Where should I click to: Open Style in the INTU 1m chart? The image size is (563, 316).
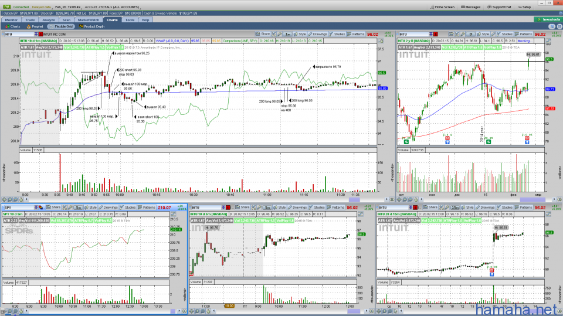click(x=300, y=34)
